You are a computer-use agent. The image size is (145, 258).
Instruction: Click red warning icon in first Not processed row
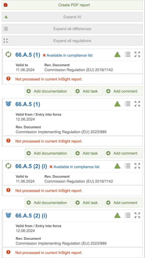pos(8,79)
